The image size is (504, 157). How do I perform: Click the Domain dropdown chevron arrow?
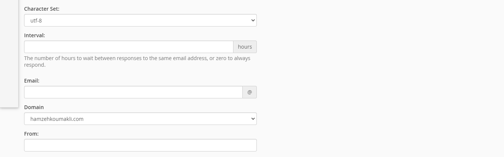click(x=253, y=119)
